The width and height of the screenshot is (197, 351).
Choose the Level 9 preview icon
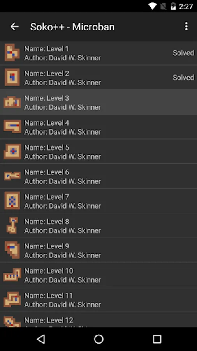pos(12,250)
